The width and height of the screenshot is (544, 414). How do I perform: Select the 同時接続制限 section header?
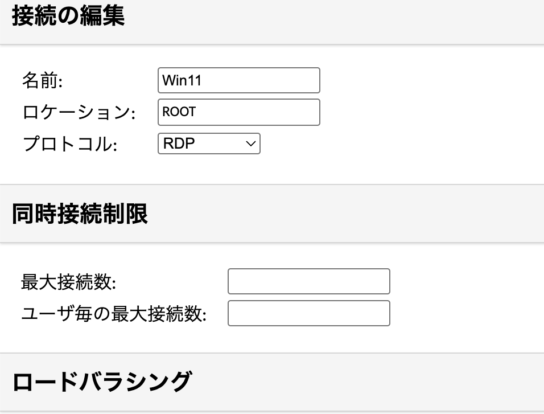pyautogui.click(x=80, y=214)
